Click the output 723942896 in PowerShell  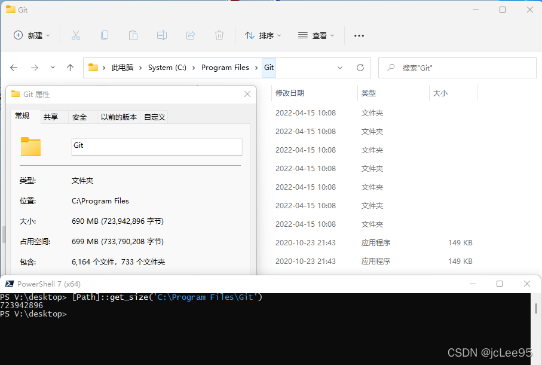pyautogui.click(x=22, y=306)
